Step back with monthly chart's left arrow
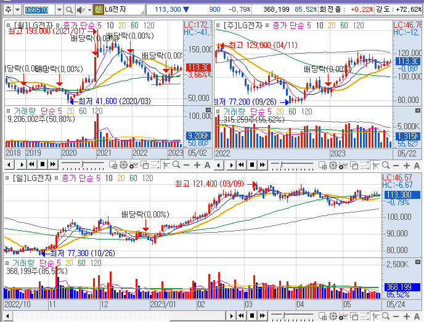424x322 pixels. pyautogui.click(x=9, y=164)
